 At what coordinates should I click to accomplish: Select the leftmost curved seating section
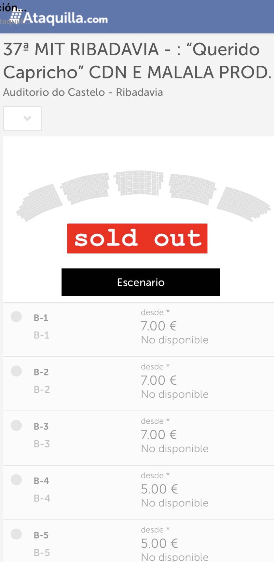pyautogui.click(x=39, y=200)
